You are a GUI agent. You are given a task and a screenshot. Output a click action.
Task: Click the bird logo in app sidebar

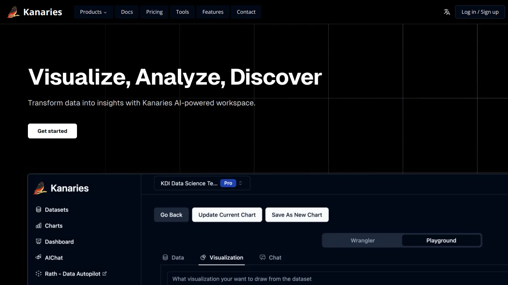pos(40,188)
